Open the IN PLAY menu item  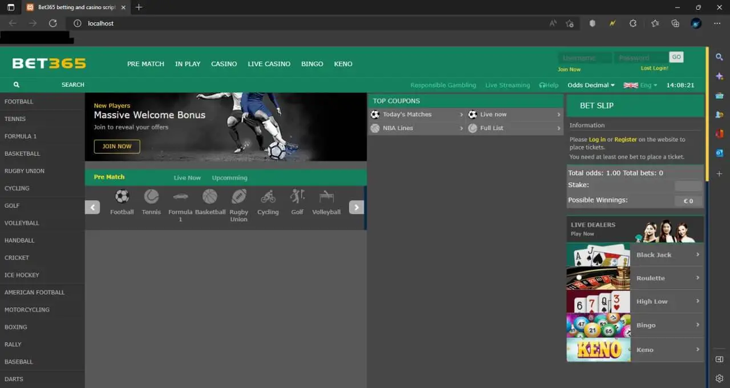188,64
